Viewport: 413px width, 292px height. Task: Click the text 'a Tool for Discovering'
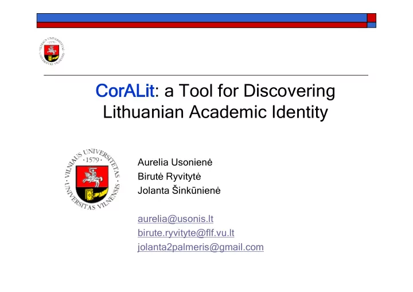pyautogui.click(x=250, y=91)
